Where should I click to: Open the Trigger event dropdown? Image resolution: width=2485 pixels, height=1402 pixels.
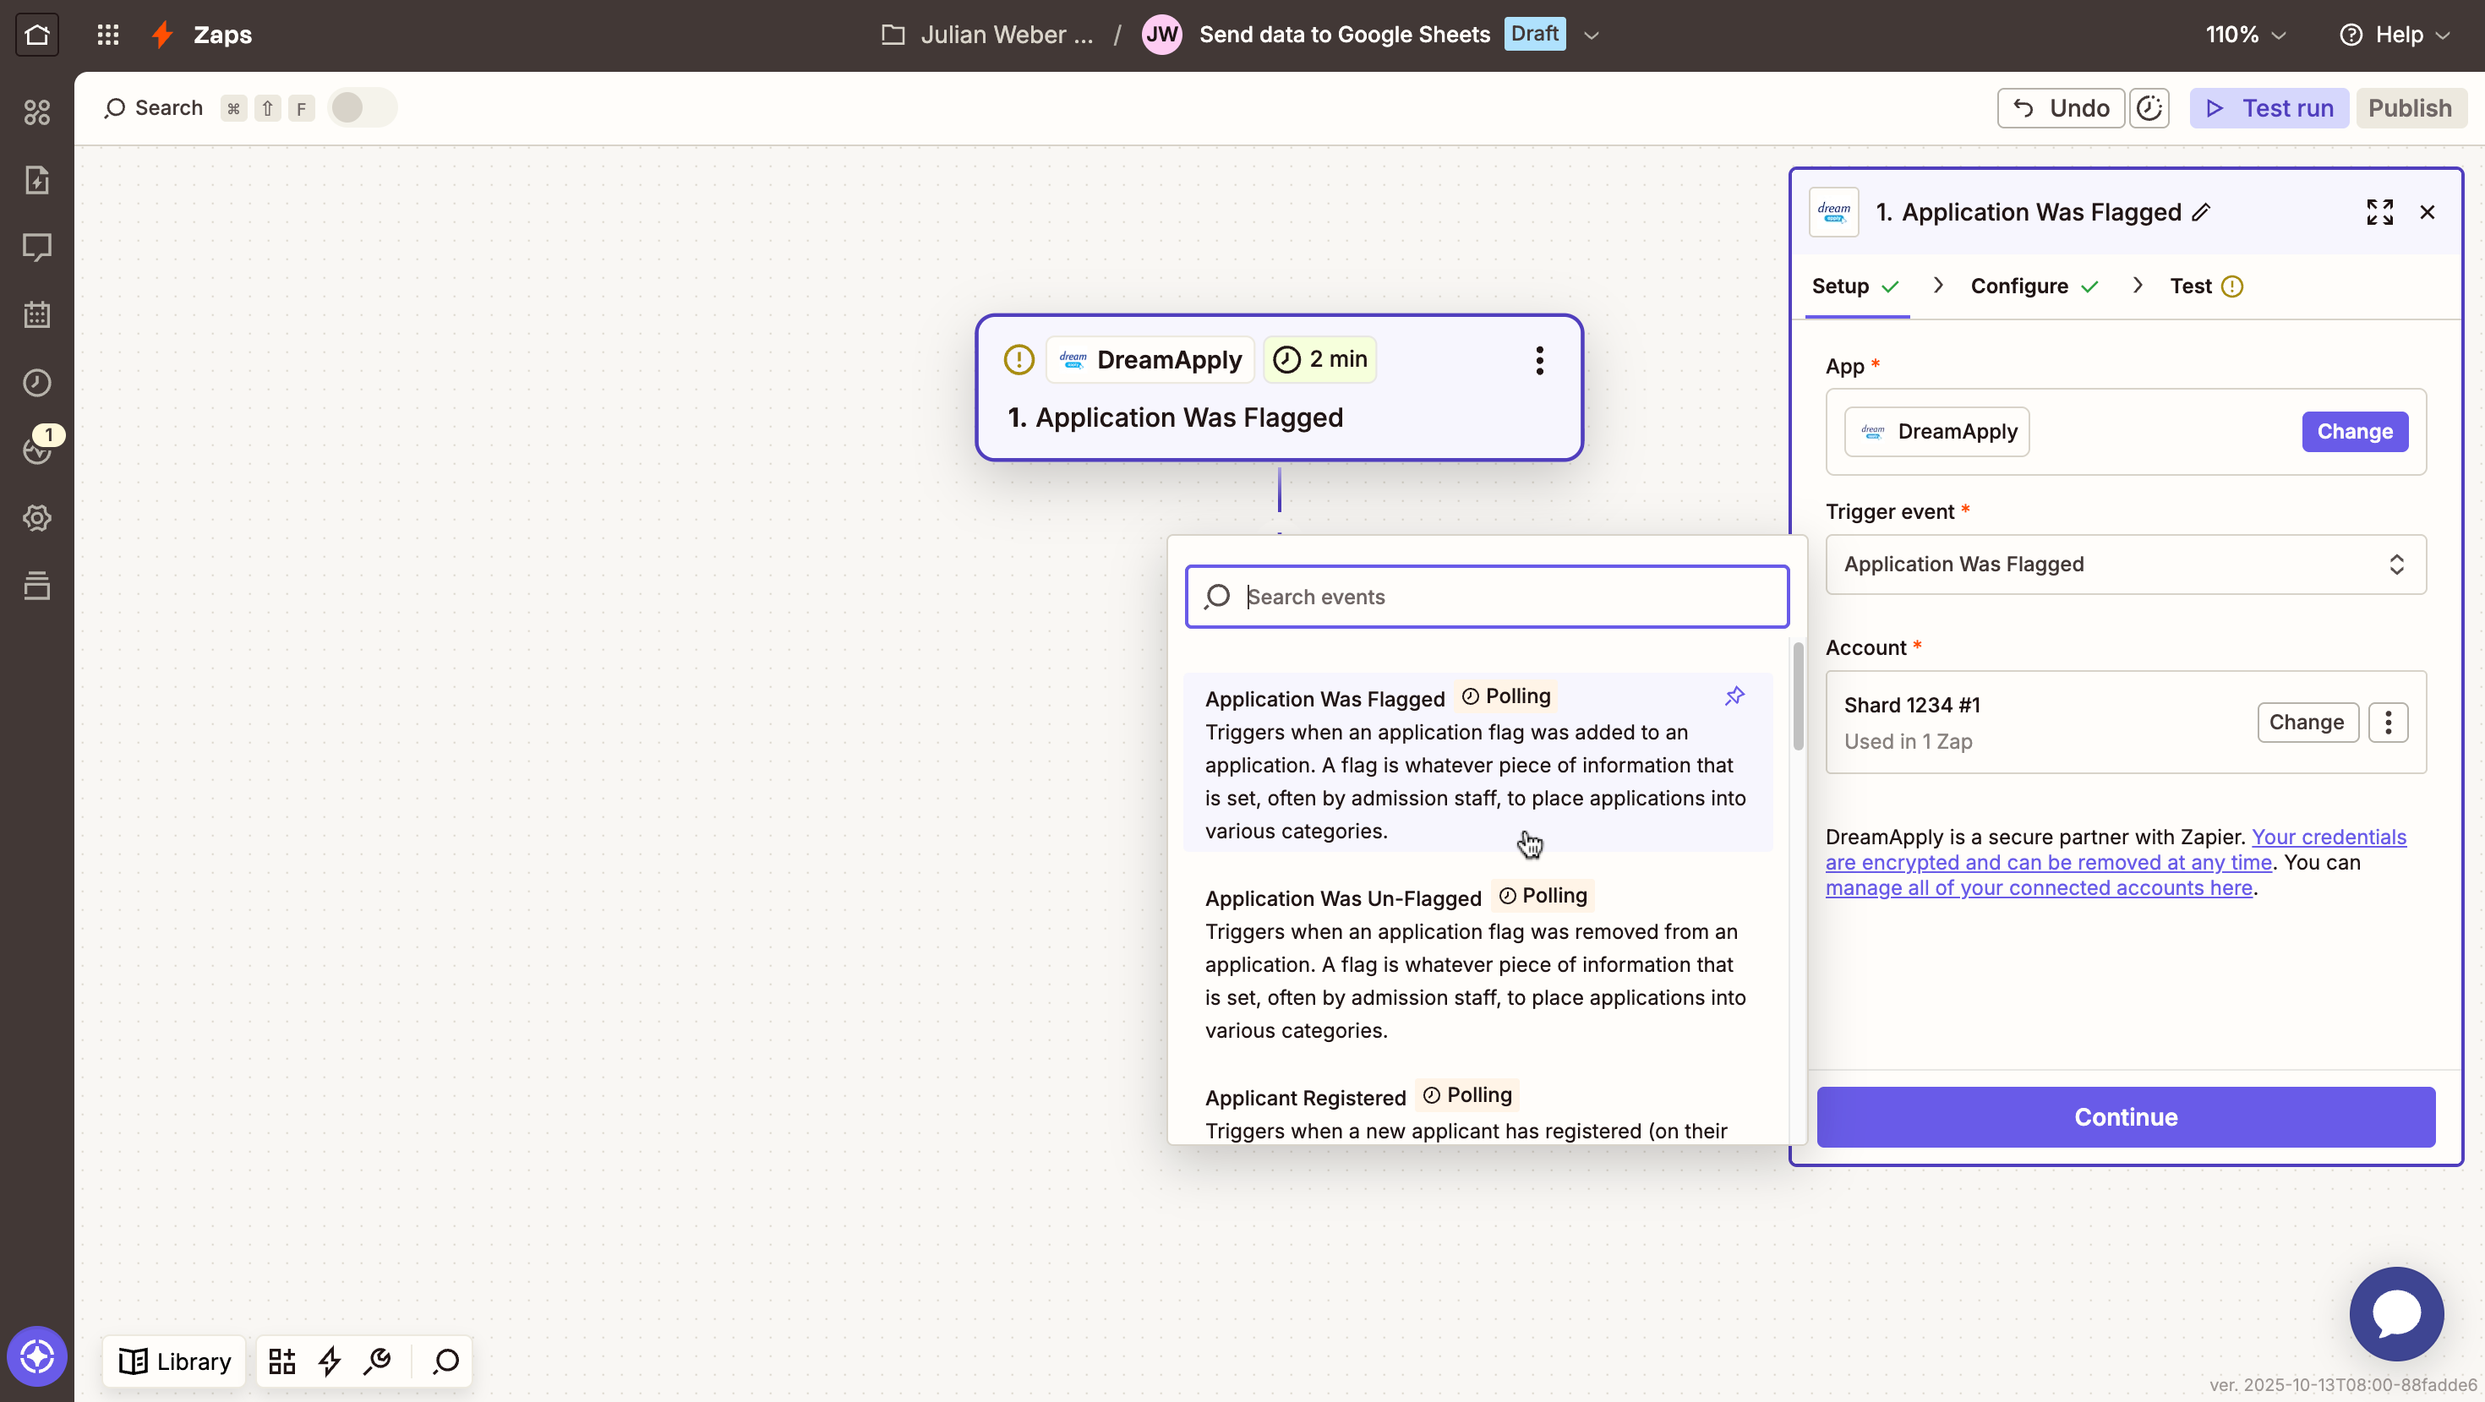2125,564
